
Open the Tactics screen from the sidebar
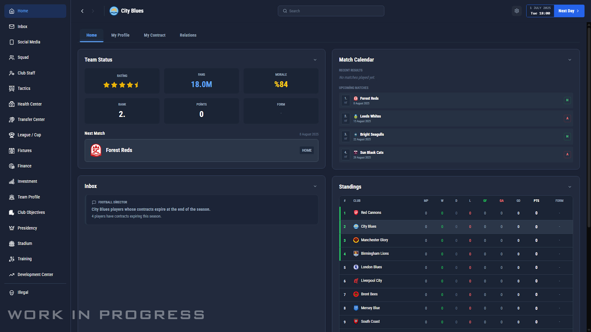pyautogui.click(x=24, y=89)
